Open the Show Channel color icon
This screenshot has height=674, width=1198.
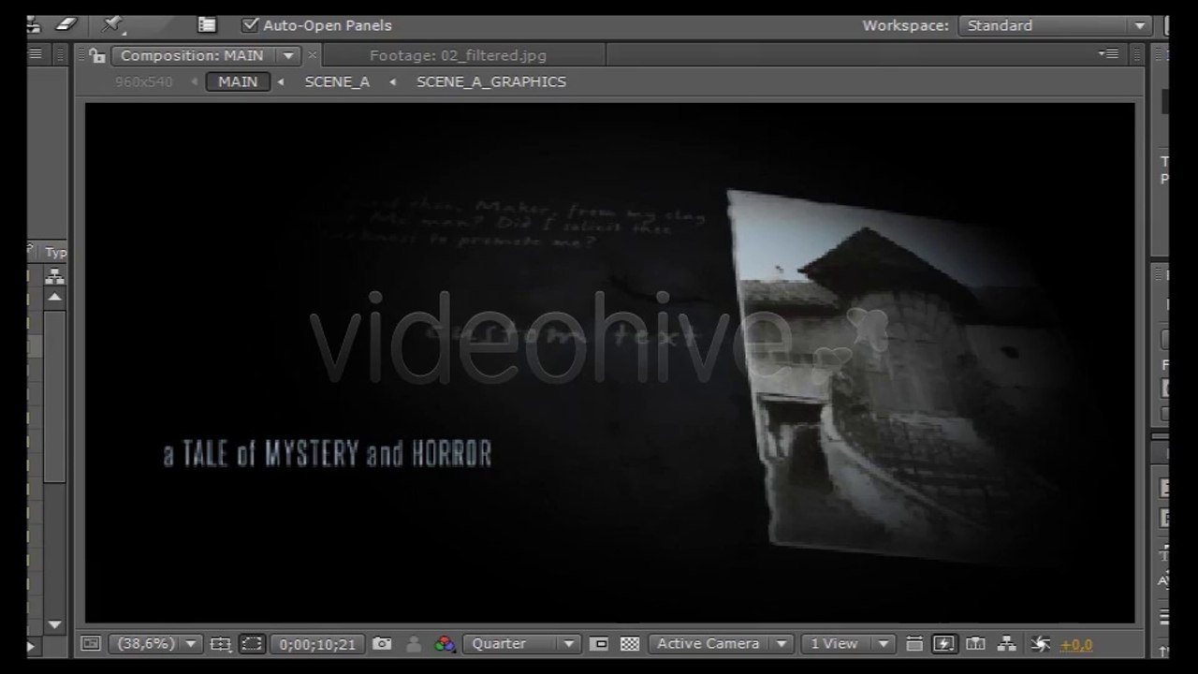point(445,643)
